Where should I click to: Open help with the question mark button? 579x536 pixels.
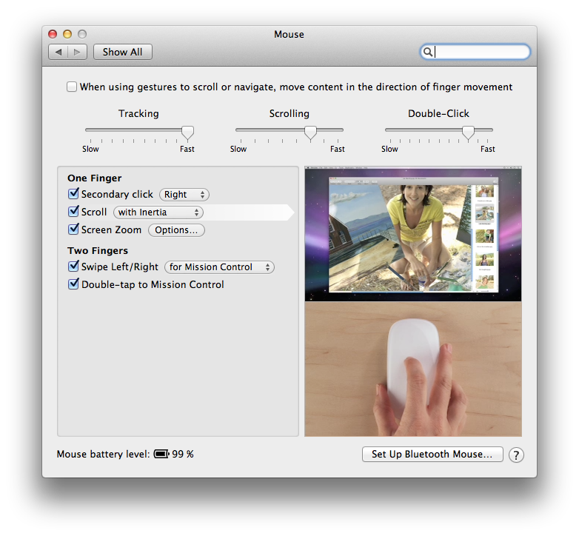(516, 455)
